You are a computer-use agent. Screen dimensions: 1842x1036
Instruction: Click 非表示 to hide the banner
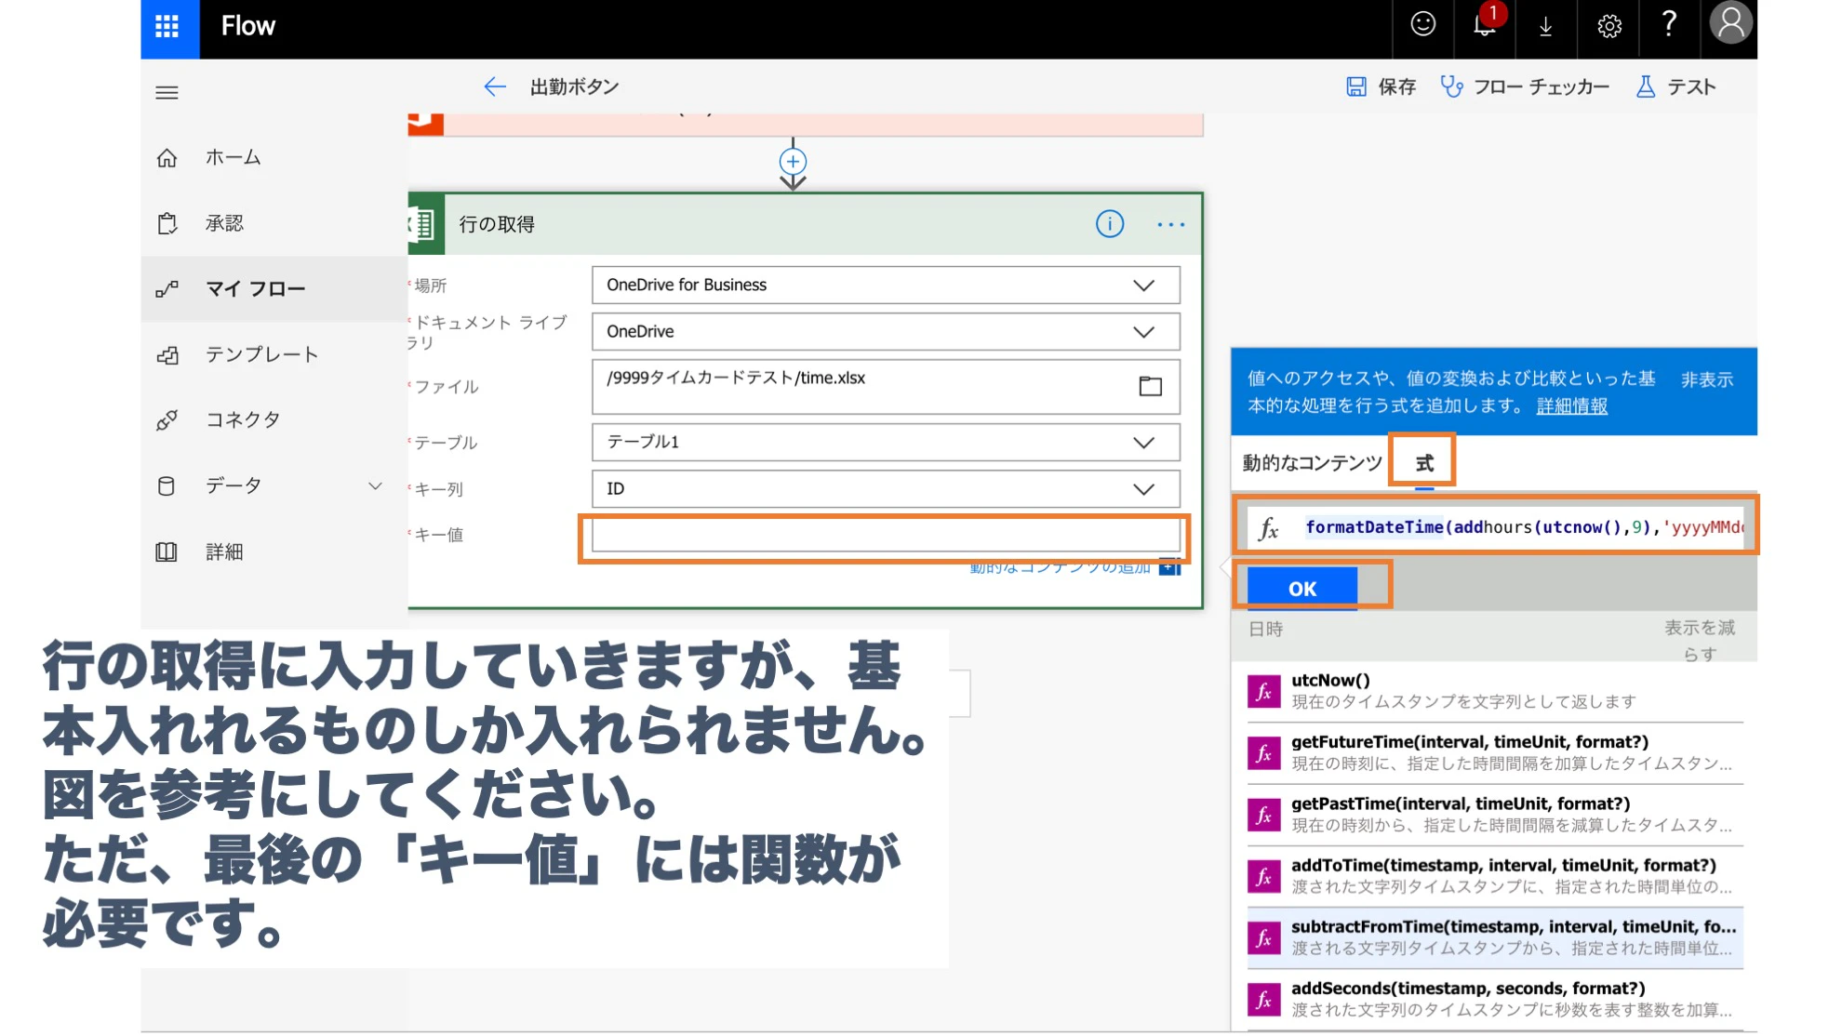click(x=1706, y=379)
